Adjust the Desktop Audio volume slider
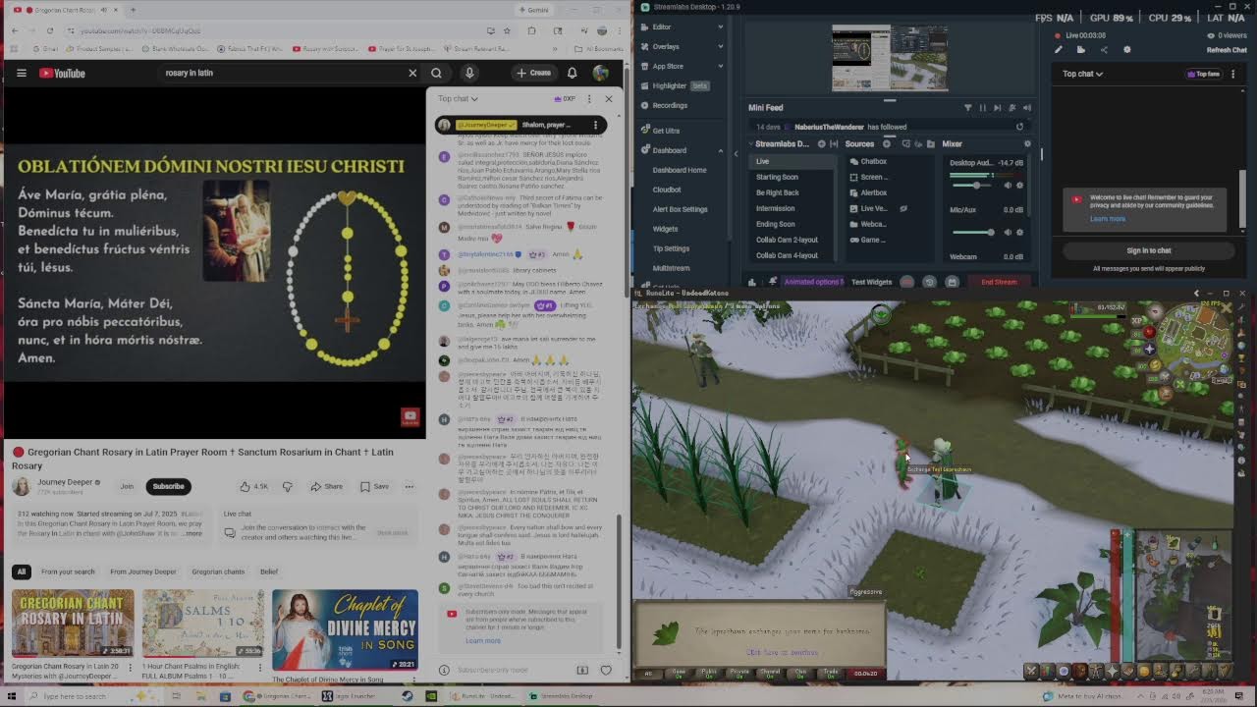This screenshot has height=707, width=1257. 973,186
